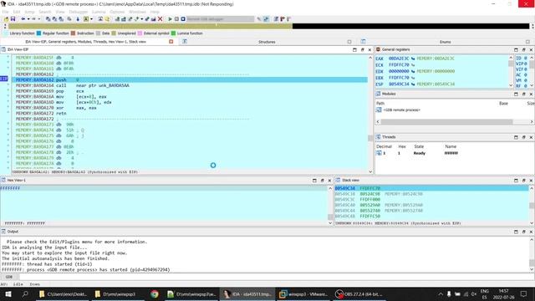Click the Modules panel title icon

click(x=378, y=94)
